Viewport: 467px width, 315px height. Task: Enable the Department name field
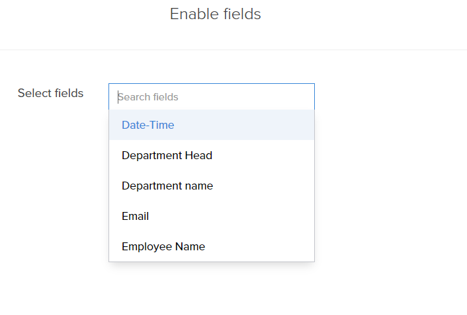[167, 186]
